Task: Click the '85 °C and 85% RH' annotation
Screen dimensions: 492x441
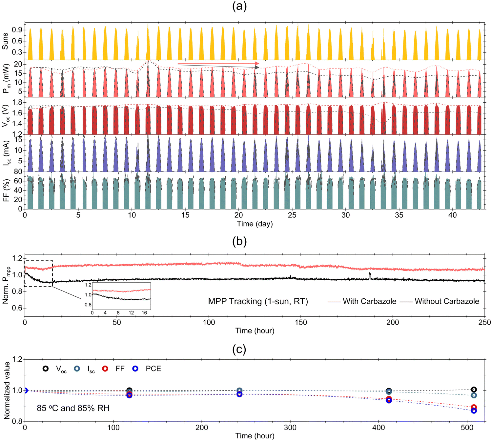Action: coord(73,408)
